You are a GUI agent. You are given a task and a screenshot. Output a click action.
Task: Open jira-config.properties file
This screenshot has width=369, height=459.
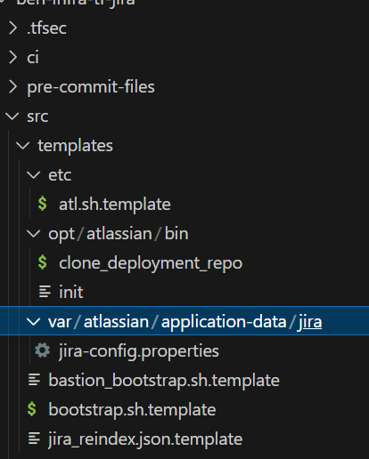(x=139, y=351)
